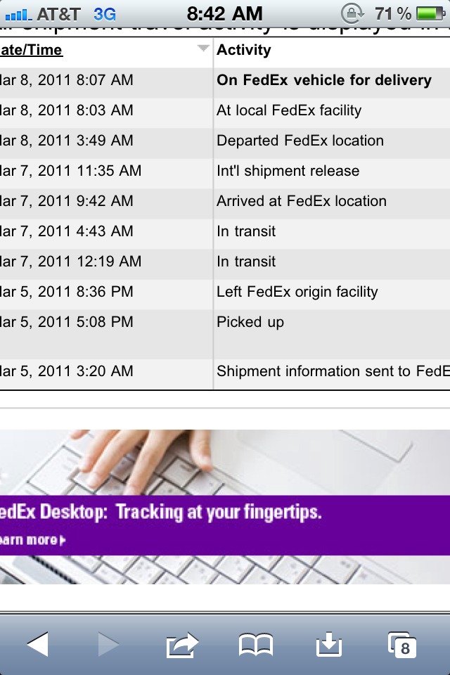The width and height of the screenshot is (450, 675).
Task: Open the FedEx Desktop tracking banner text
Action: pos(160,512)
